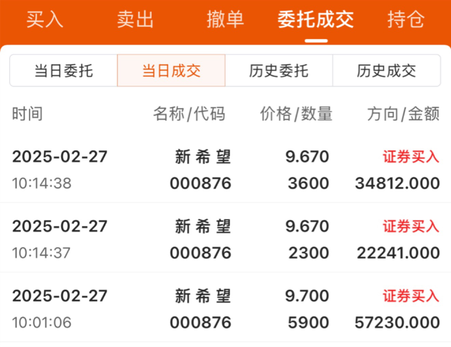451x347 pixels.
Task: Open the 持仓 tab
Action: pyautogui.click(x=406, y=19)
